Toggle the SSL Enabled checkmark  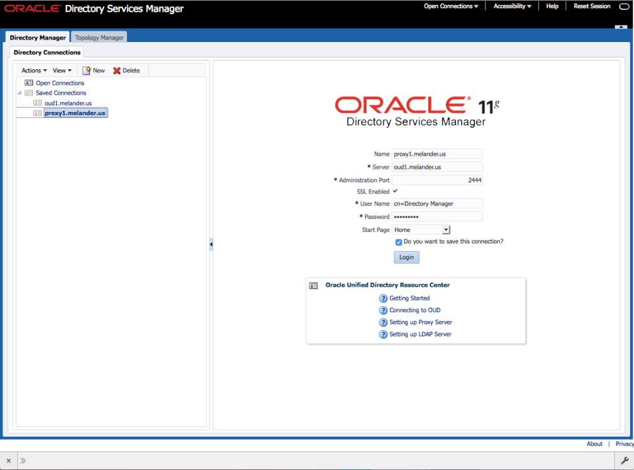coord(396,192)
